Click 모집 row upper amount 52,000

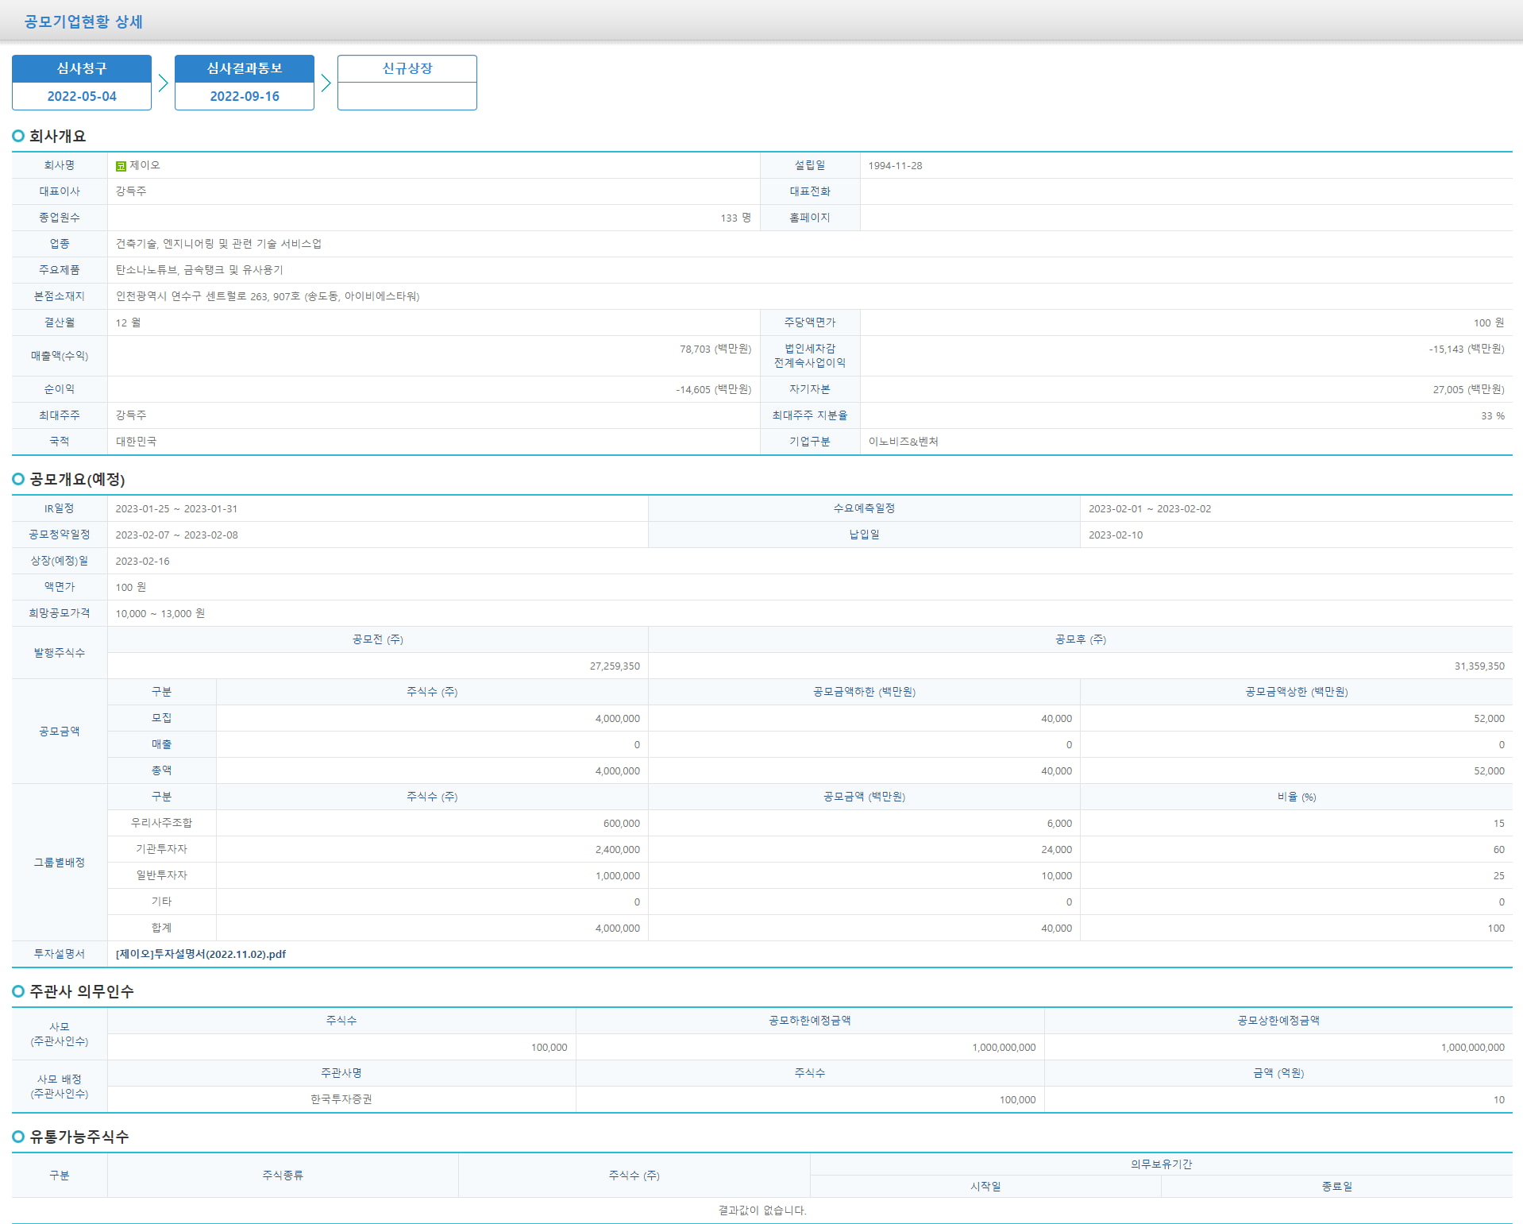click(1490, 719)
